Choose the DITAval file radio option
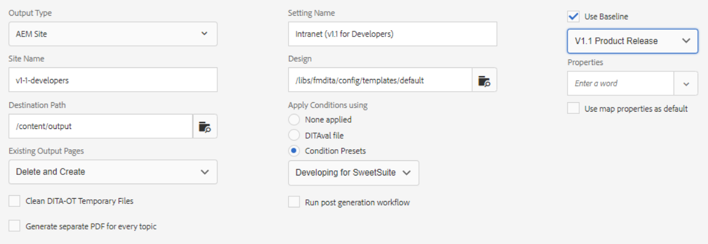The image size is (708, 244). click(294, 135)
